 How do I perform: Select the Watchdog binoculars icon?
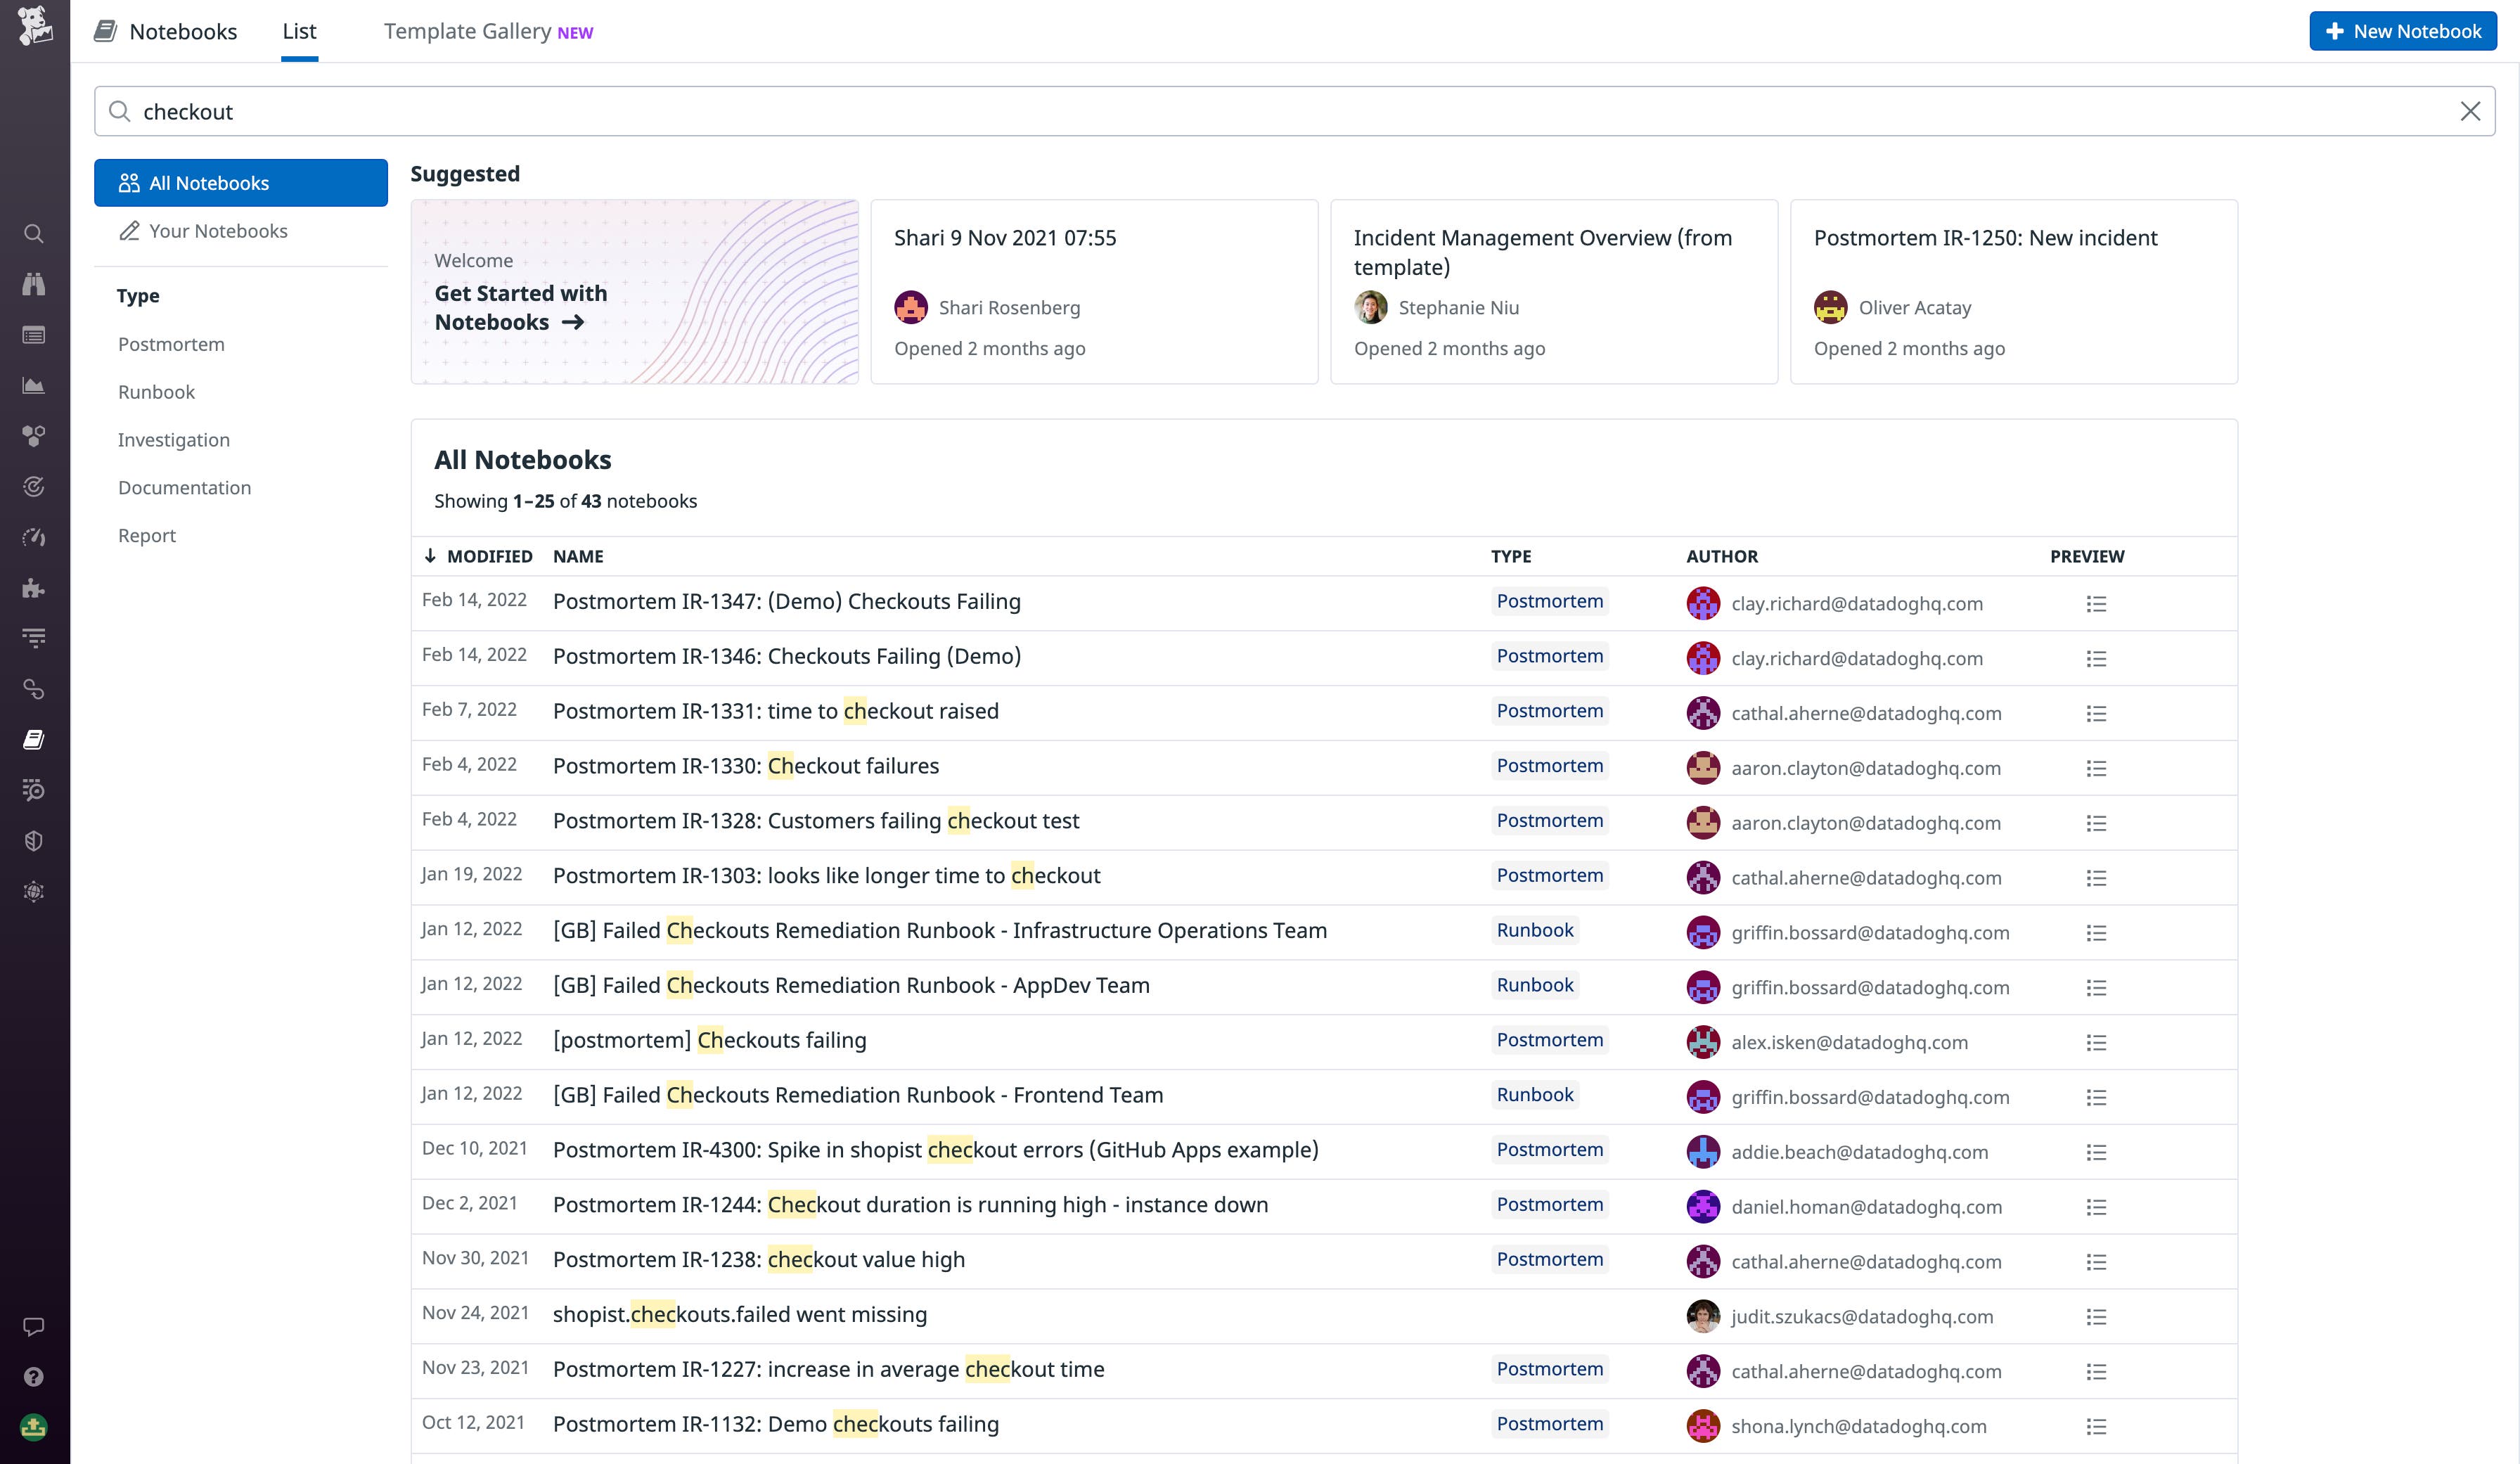point(34,284)
